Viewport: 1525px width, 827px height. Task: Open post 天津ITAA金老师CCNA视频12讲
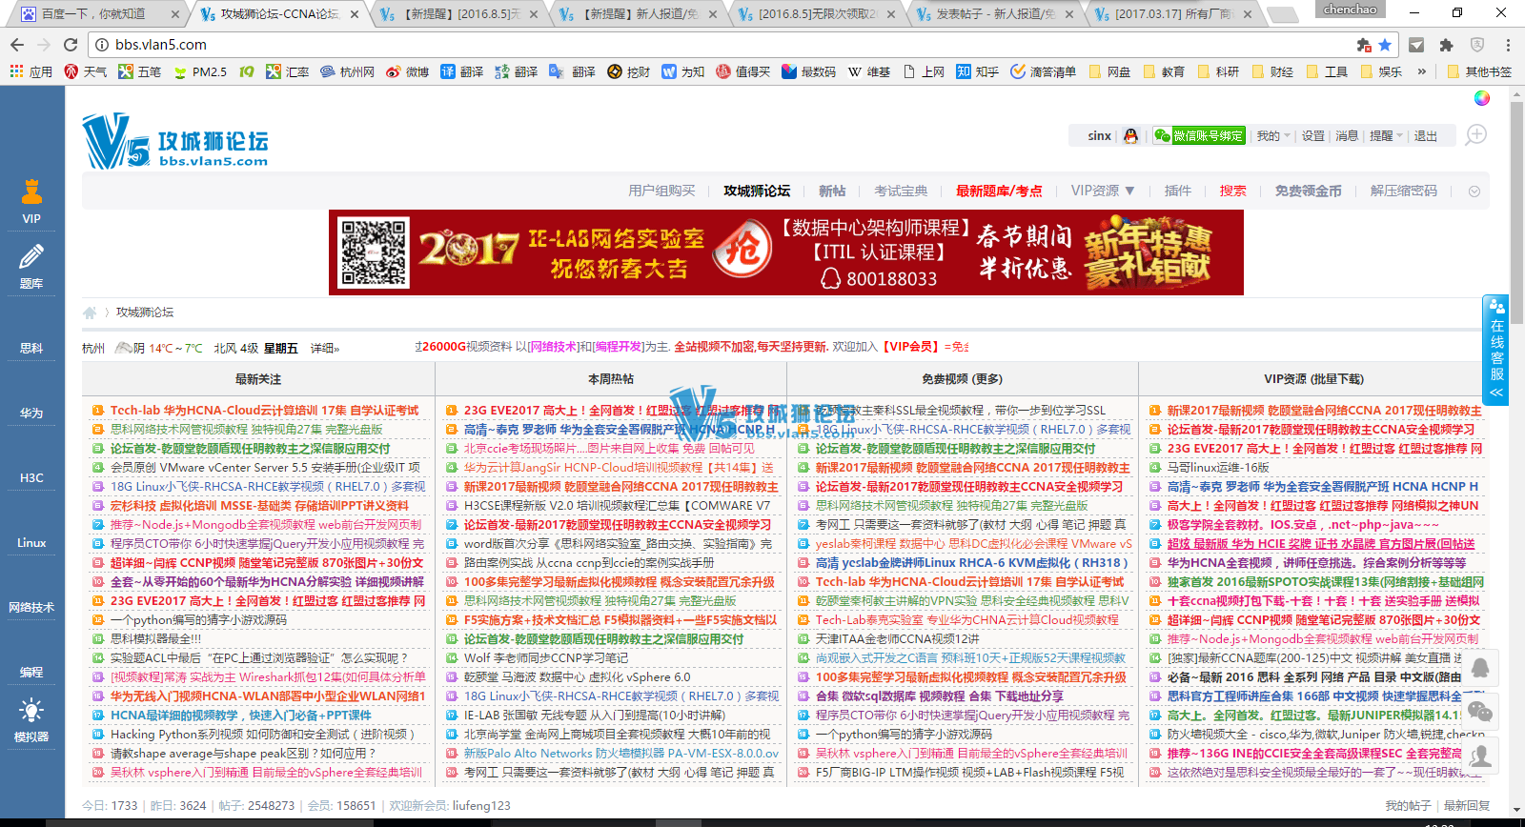pyautogui.click(x=897, y=639)
